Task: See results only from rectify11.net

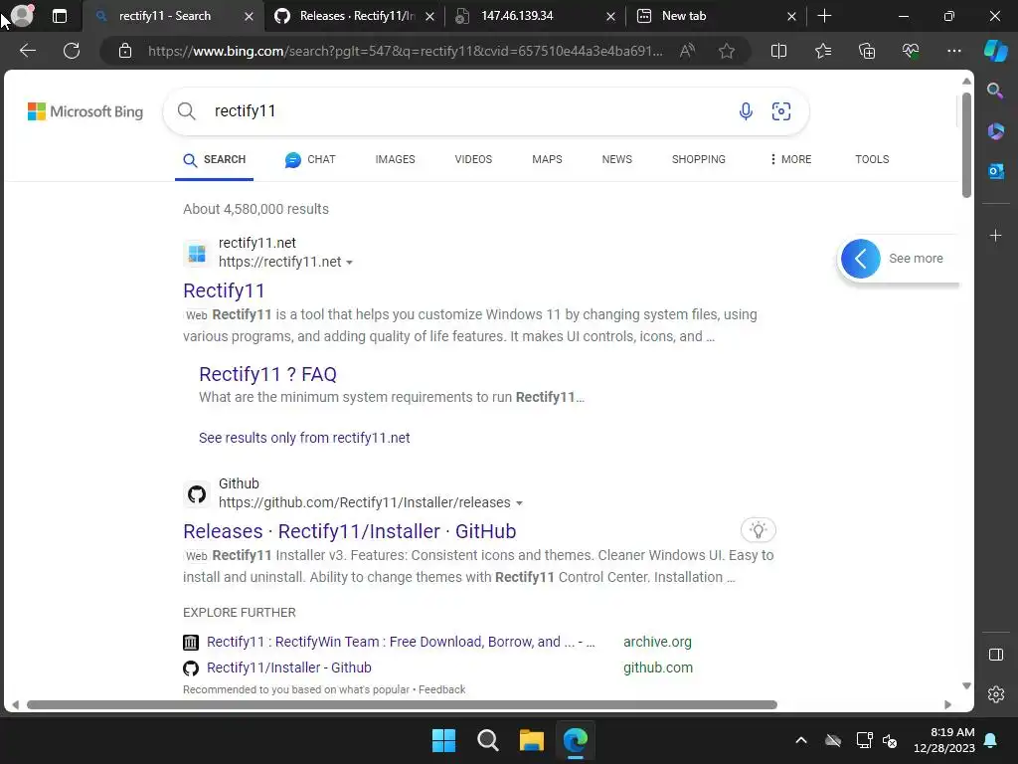Action: point(304,438)
